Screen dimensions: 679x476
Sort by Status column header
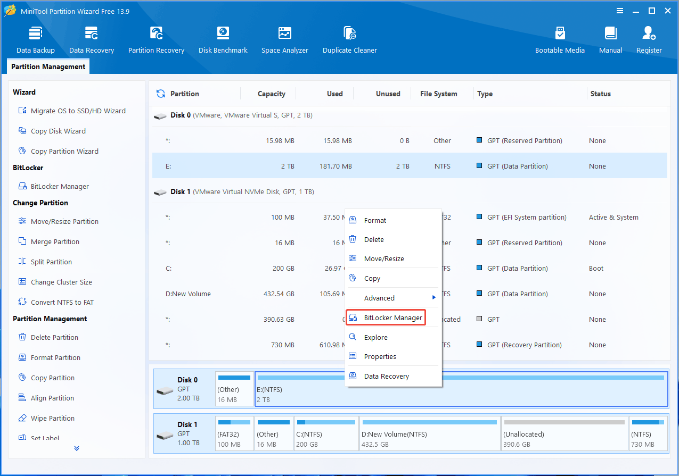click(600, 94)
